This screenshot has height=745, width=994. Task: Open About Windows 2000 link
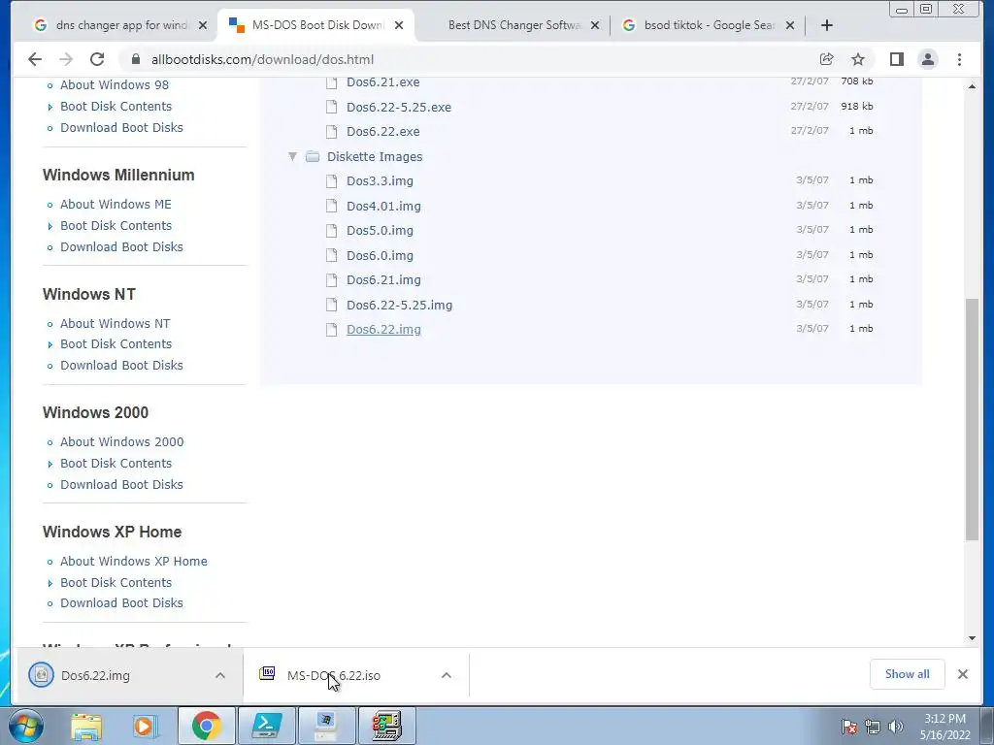121,442
